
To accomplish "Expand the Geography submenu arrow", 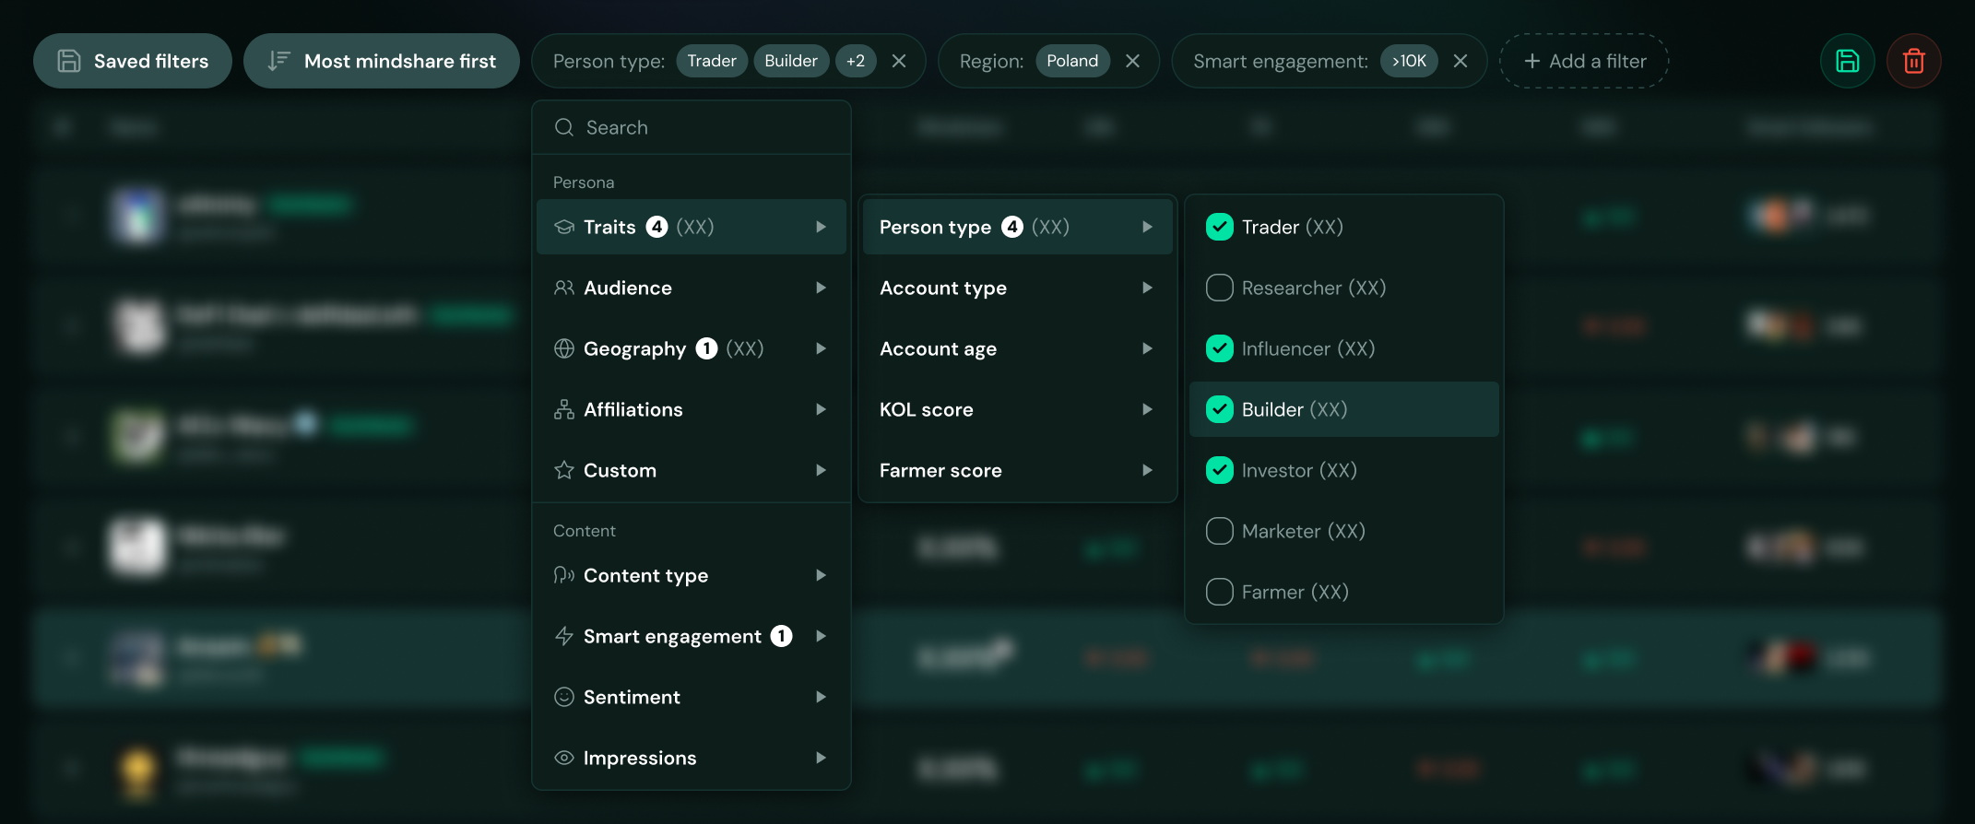I will click(x=821, y=348).
